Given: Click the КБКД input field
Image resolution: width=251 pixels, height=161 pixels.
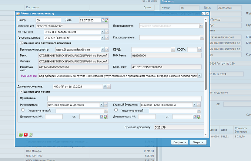Looking at the screenshot, I should pos(151,49).
